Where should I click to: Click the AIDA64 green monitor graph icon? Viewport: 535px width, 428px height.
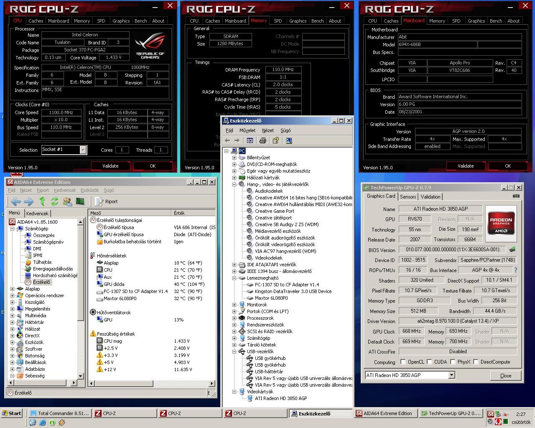80,201
